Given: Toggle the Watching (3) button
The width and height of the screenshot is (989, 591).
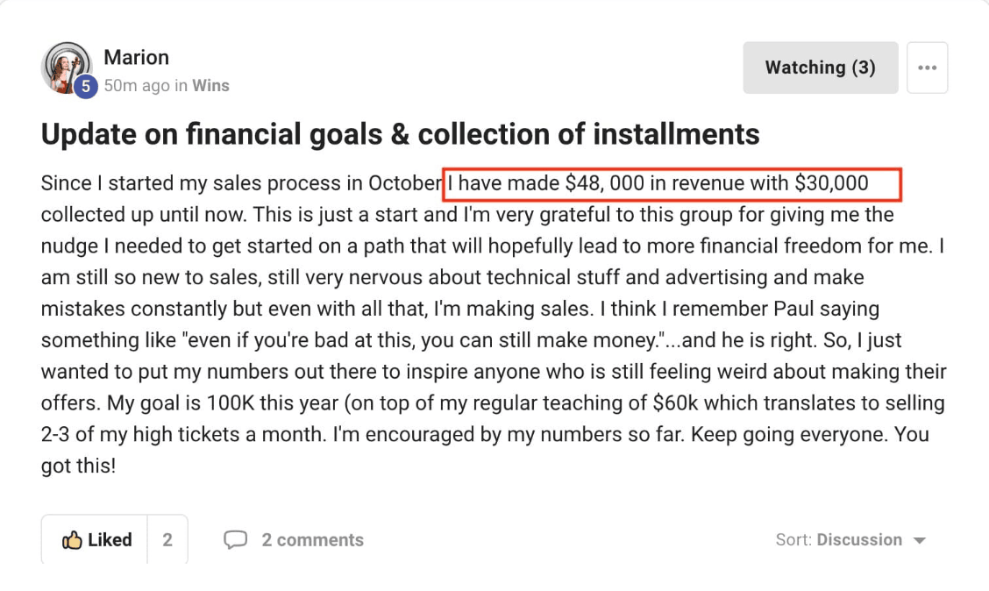Looking at the screenshot, I should click(820, 68).
